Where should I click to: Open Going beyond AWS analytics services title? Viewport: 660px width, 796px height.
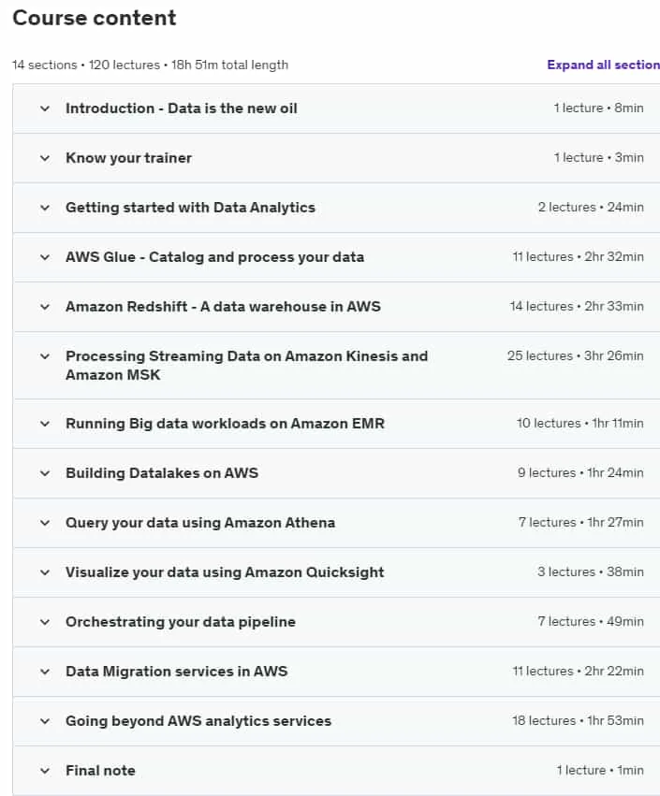198,721
